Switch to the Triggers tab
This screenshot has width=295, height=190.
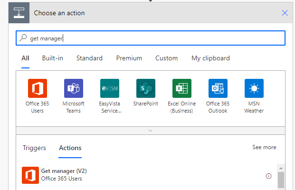[x=34, y=148]
